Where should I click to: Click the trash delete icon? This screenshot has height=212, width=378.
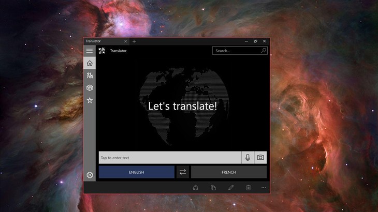coord(249,188)
